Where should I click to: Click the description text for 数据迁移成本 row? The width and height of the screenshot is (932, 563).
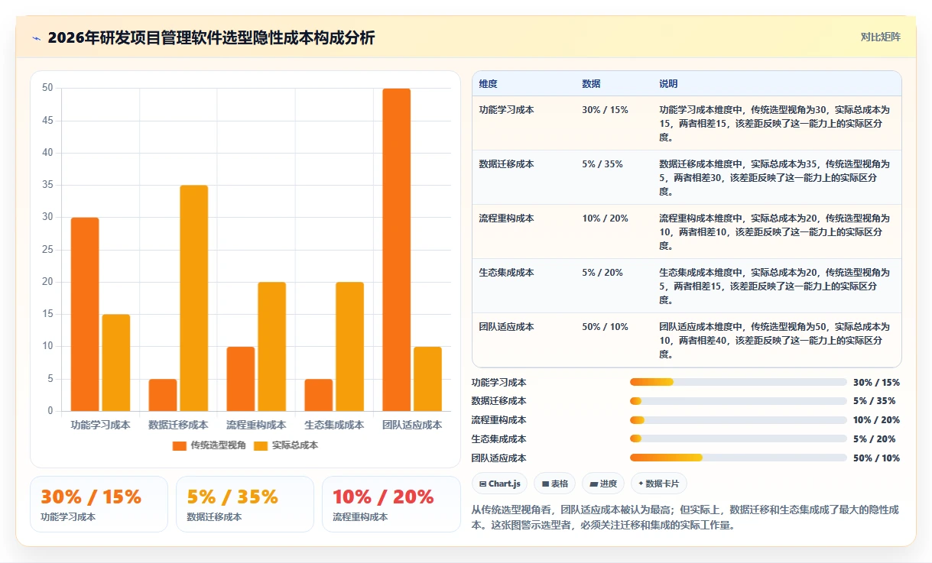(775, 178)
